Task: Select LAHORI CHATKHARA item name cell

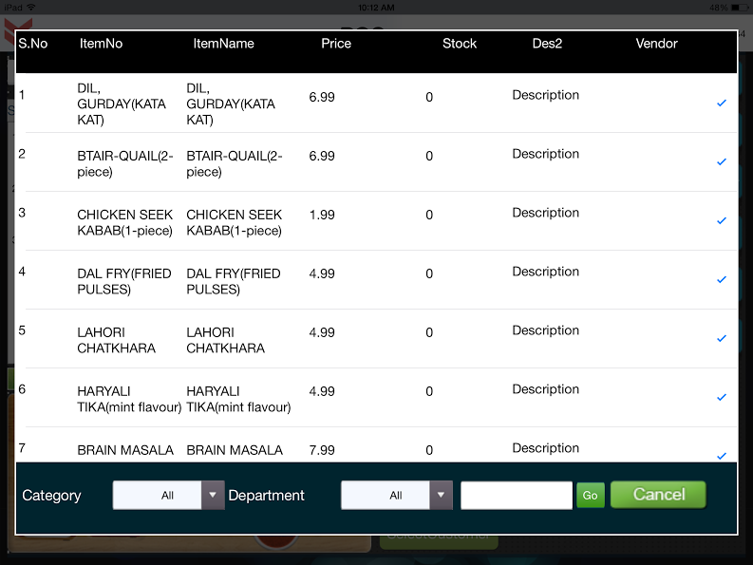Action: [225, 340]
